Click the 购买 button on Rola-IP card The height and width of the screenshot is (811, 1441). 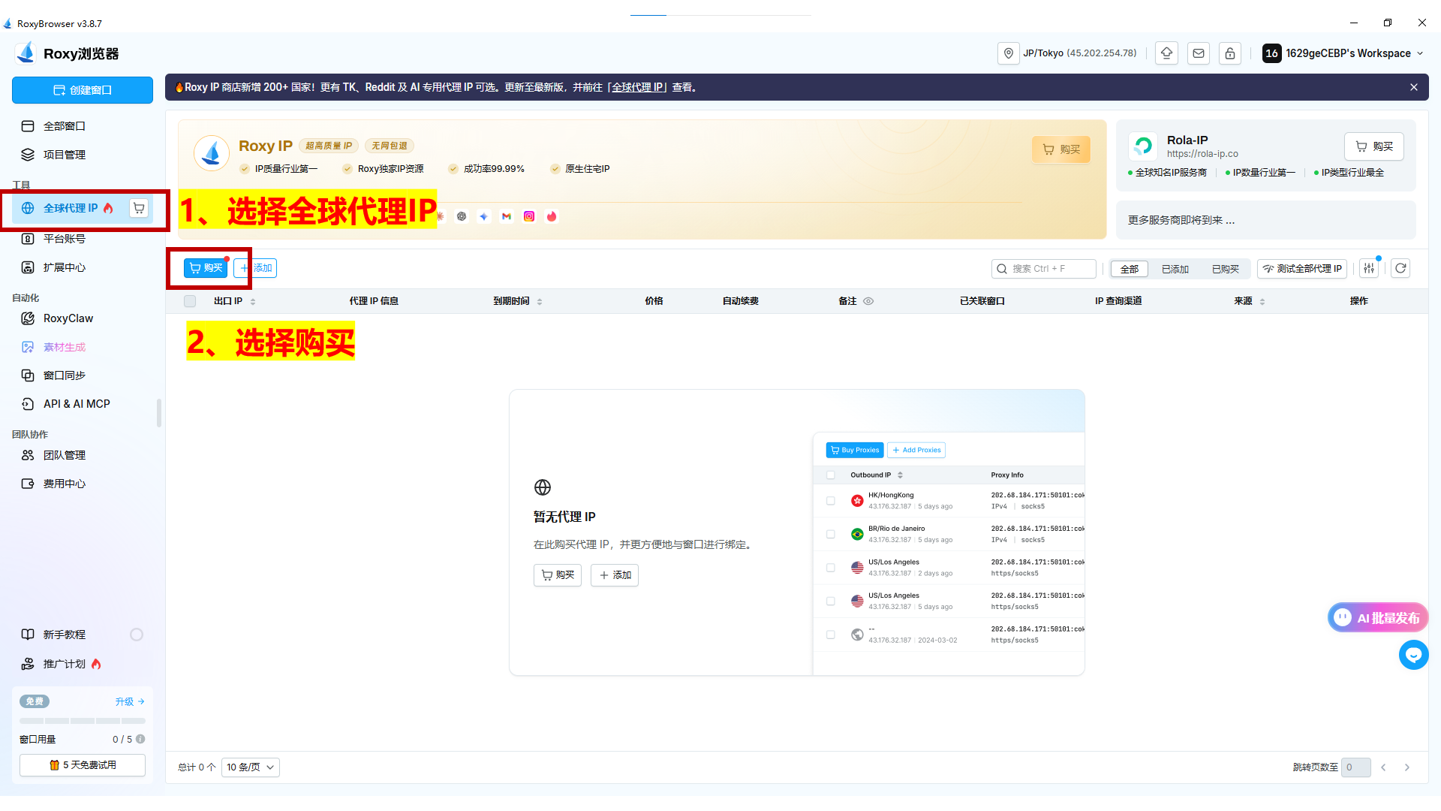(1374, 146)
